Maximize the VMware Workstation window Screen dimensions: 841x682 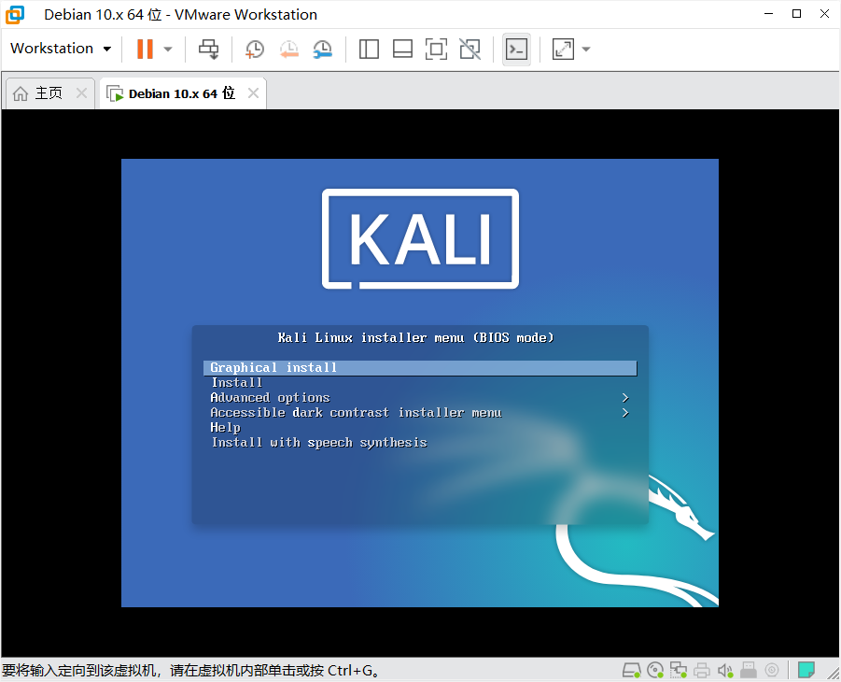pyautogui.click(x=796, y=14)
